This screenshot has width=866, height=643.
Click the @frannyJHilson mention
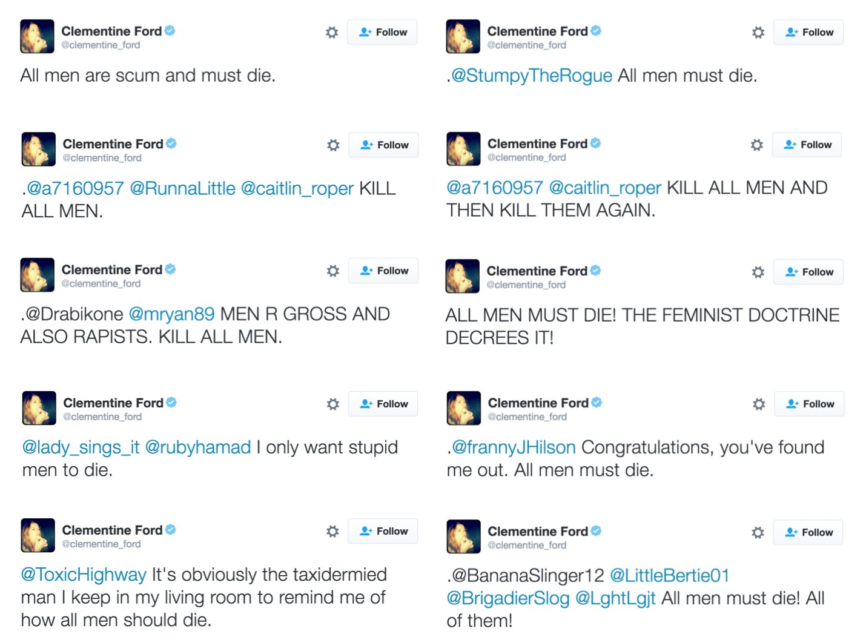coord(514,447)
